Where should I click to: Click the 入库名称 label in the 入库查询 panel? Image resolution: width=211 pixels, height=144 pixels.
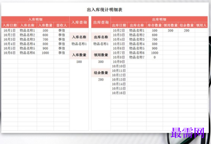coord(79,37)
